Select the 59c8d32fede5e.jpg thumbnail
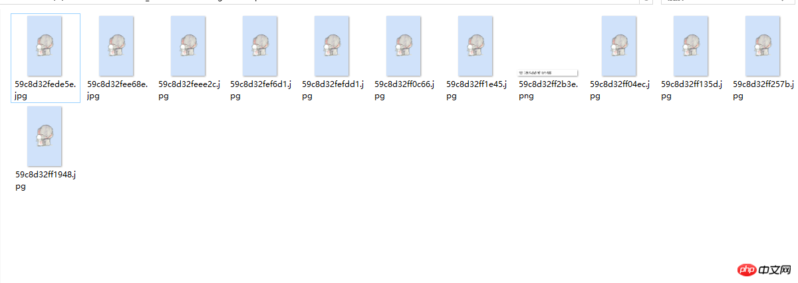This screenshot has height=283, width=798. 45,46
